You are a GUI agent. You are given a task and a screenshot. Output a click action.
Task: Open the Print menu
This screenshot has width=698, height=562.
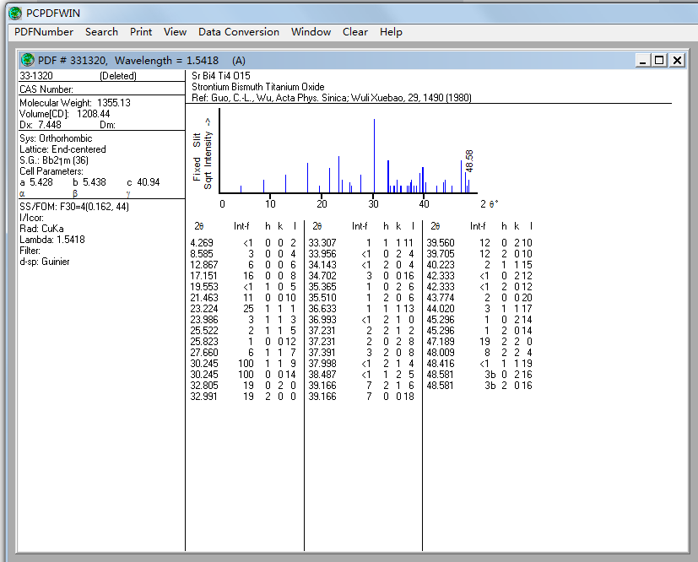[141, 32]
